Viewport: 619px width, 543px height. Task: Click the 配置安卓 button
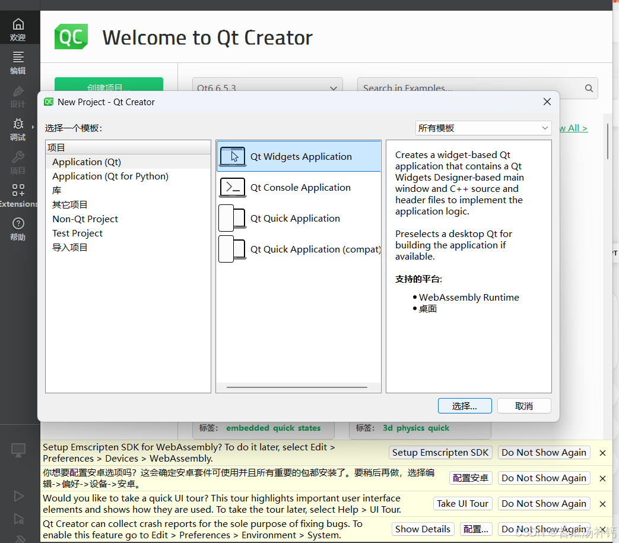pos(471,478)
